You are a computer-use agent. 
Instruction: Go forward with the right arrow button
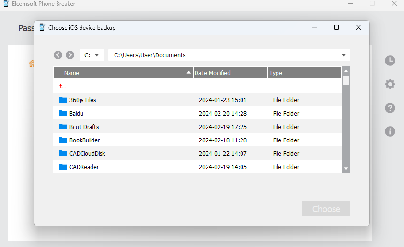pos(70,55)
